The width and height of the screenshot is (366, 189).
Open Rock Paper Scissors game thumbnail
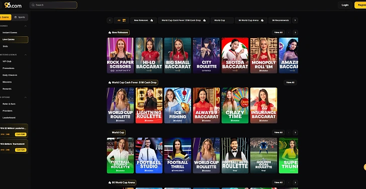tap(120, 55)
